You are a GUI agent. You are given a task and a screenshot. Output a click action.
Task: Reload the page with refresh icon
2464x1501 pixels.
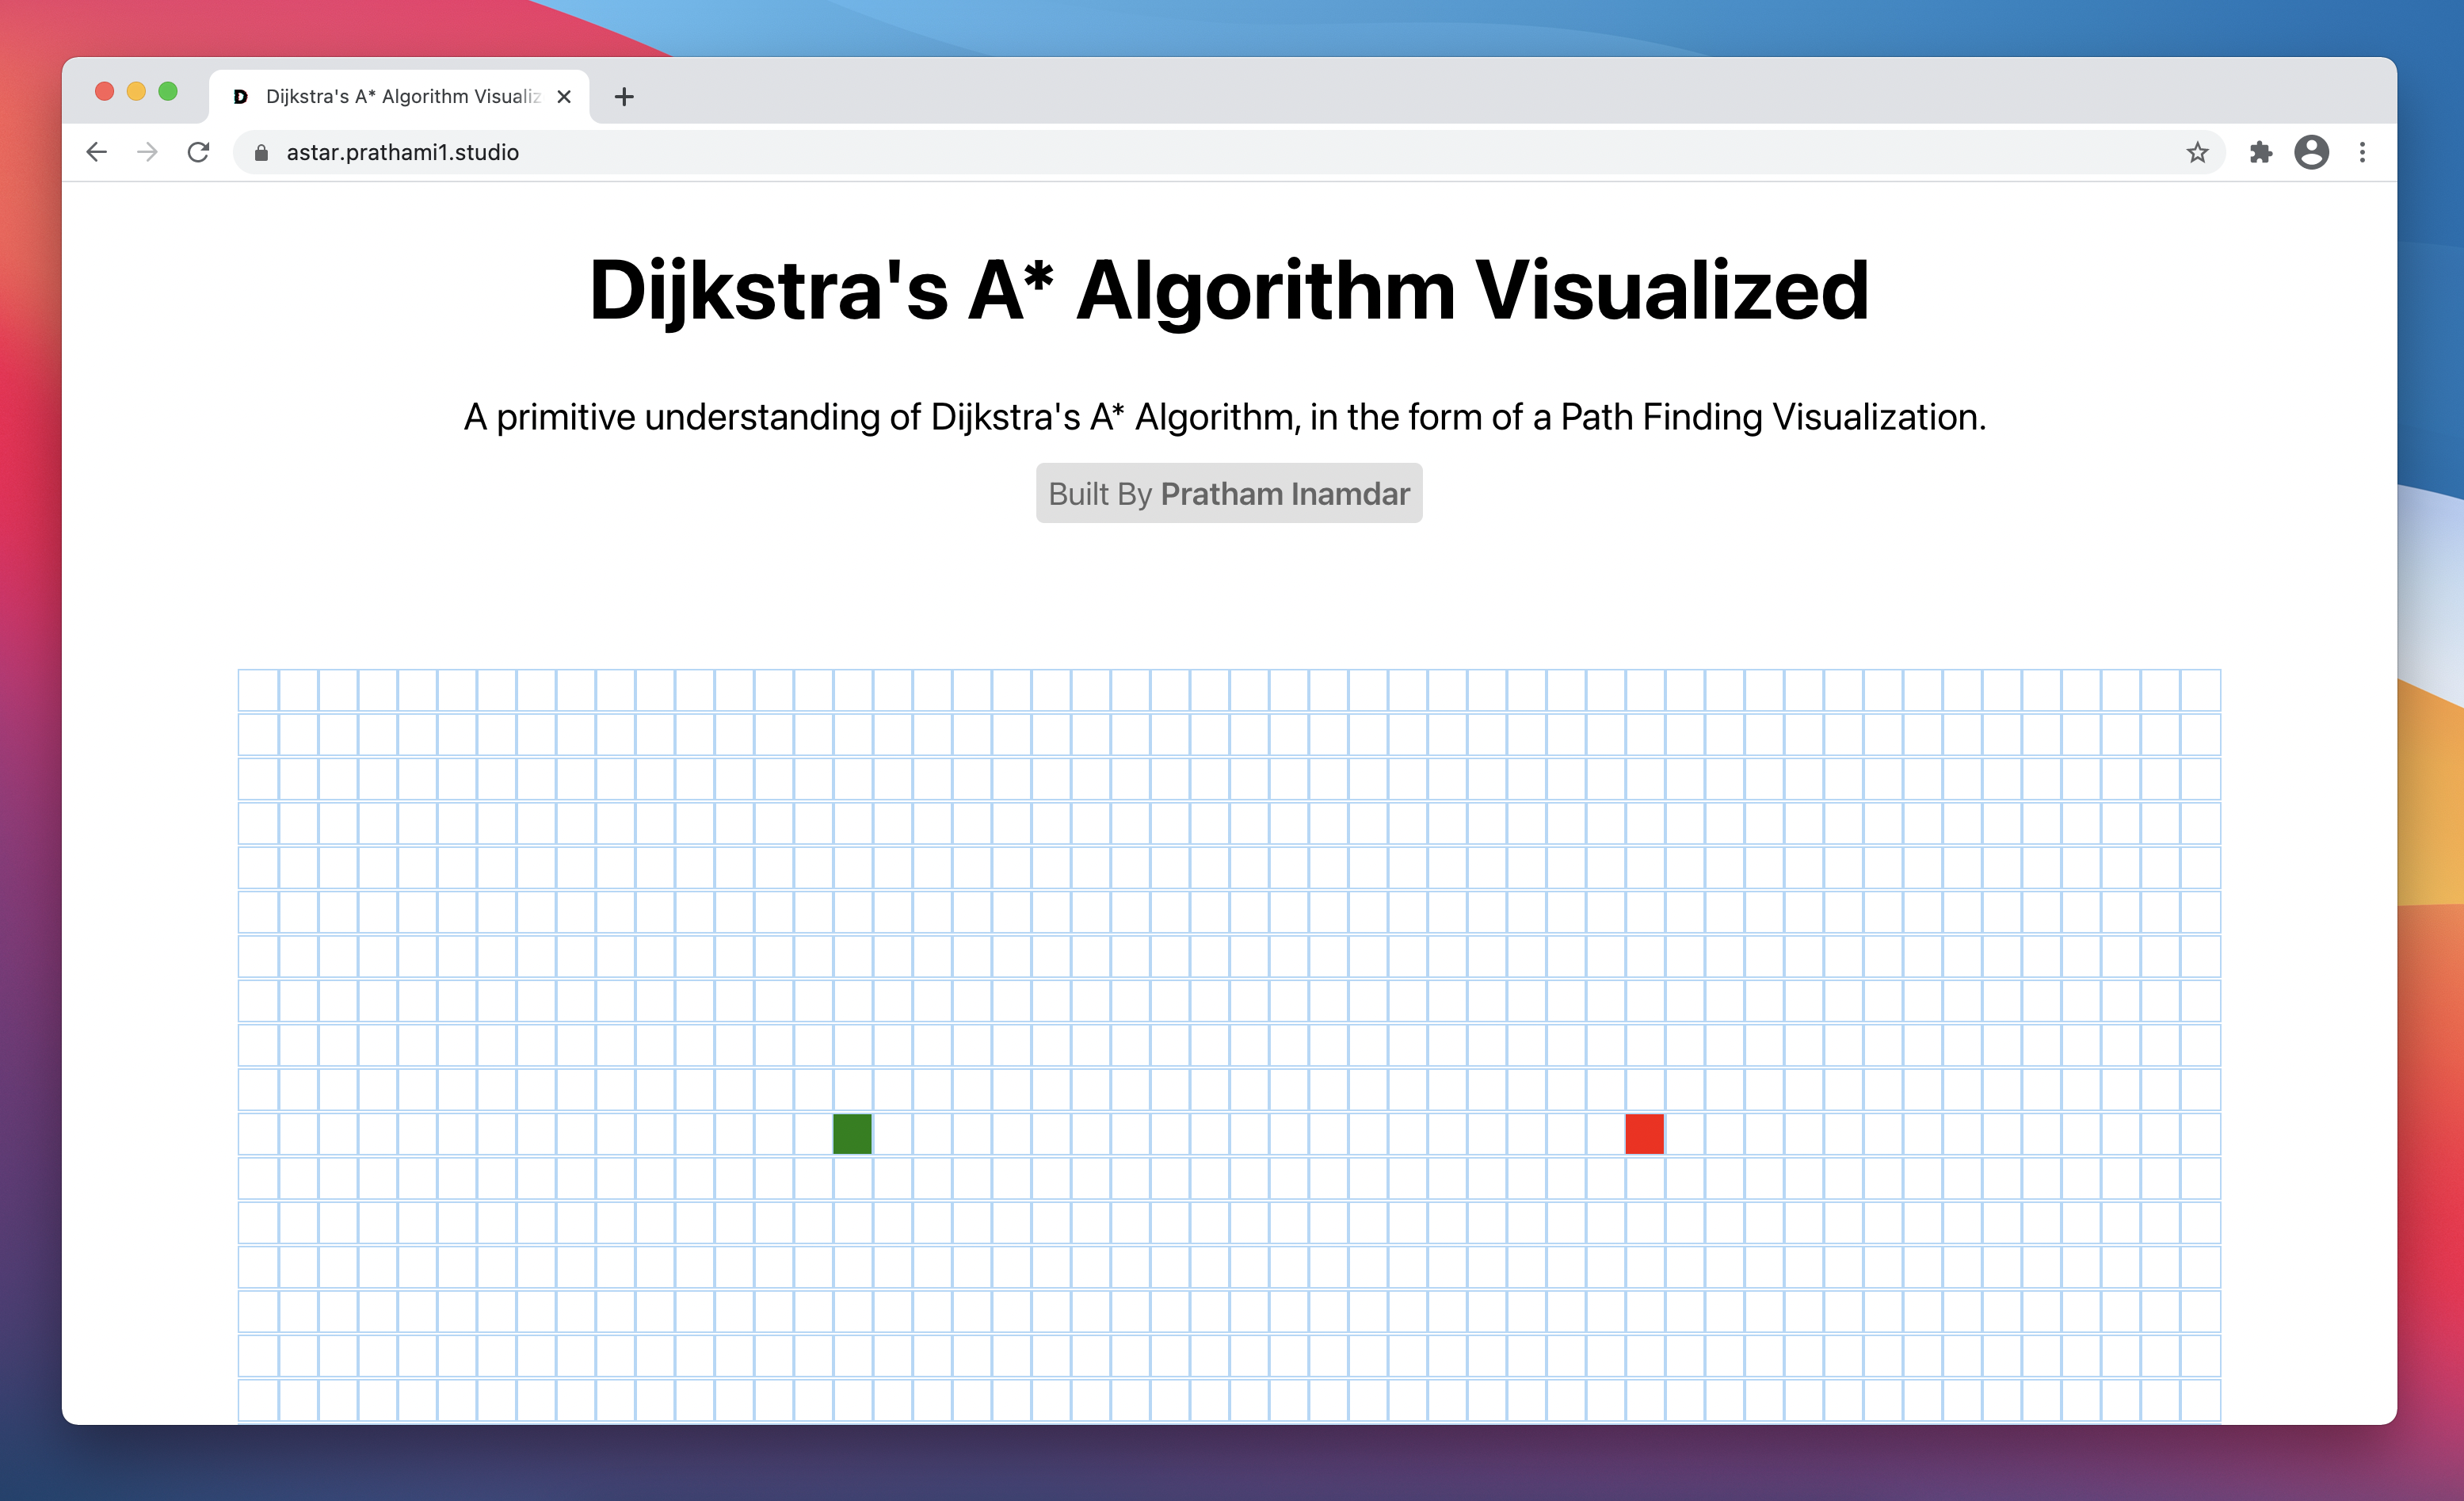[198, 152]
